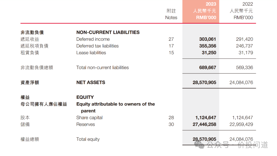The image size is (277, 156).
Task: Click the Notes column header
Action: click(171, 14)
